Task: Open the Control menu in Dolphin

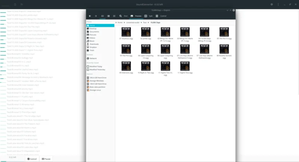Action: point(161,16)
